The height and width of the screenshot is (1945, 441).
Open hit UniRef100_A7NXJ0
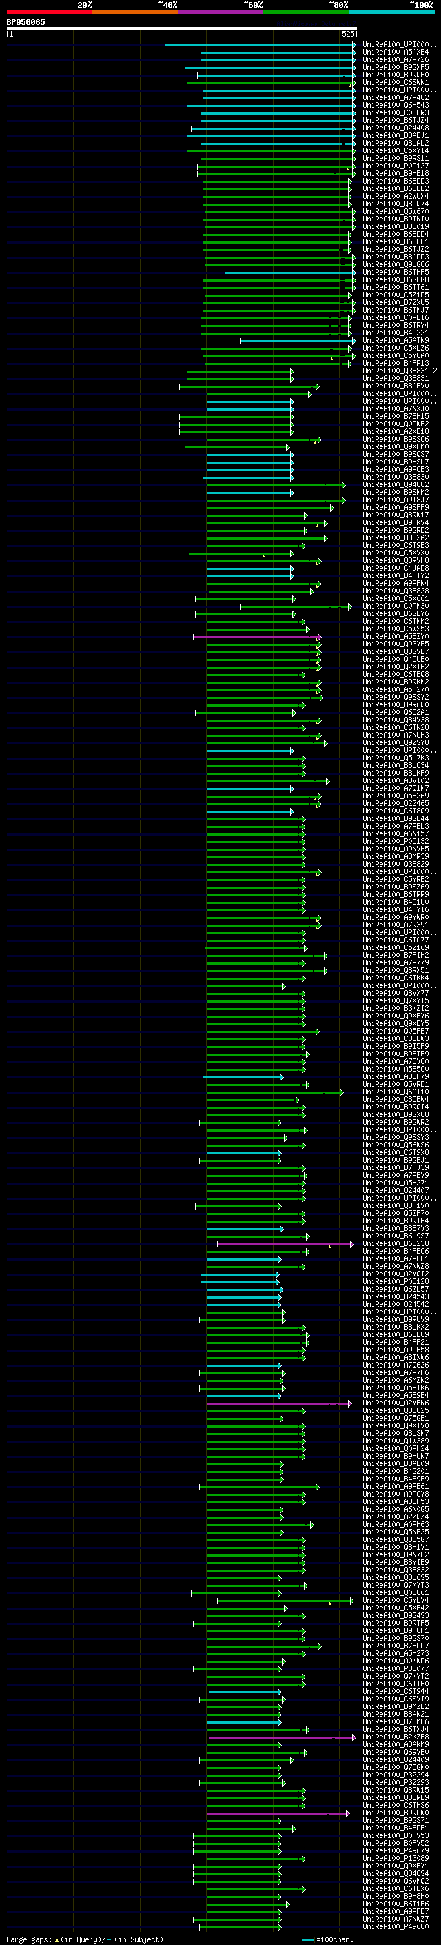[396, 408]
